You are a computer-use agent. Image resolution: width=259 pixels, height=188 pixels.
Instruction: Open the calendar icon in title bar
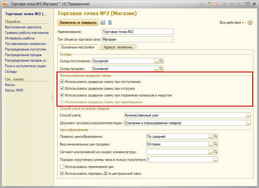(216, 4)
